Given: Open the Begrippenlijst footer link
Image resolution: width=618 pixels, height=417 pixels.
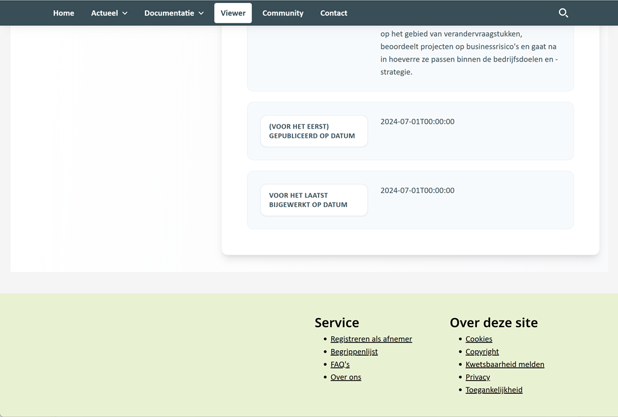Looking at the screenshot, I should click(354, 352).
